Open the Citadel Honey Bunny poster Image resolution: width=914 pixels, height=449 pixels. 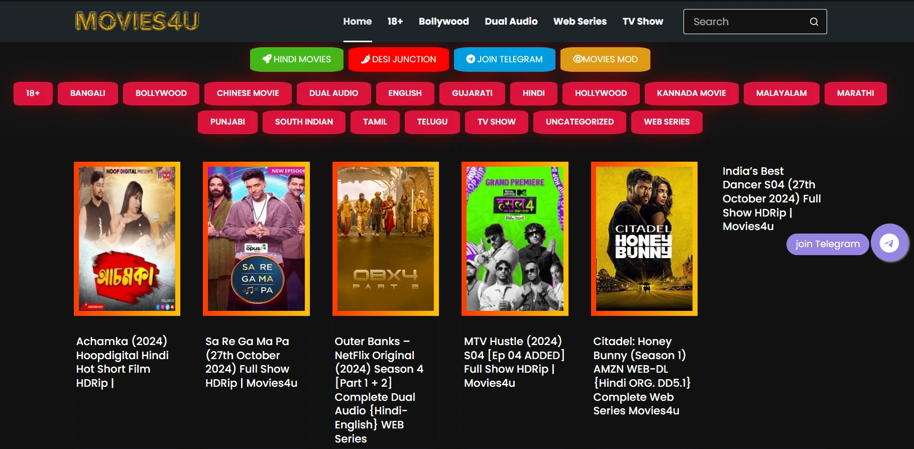point(644,239)
